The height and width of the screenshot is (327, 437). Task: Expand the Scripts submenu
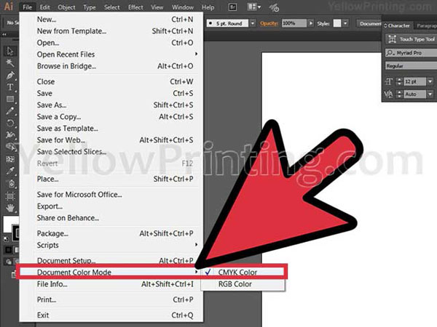(196, 245)
